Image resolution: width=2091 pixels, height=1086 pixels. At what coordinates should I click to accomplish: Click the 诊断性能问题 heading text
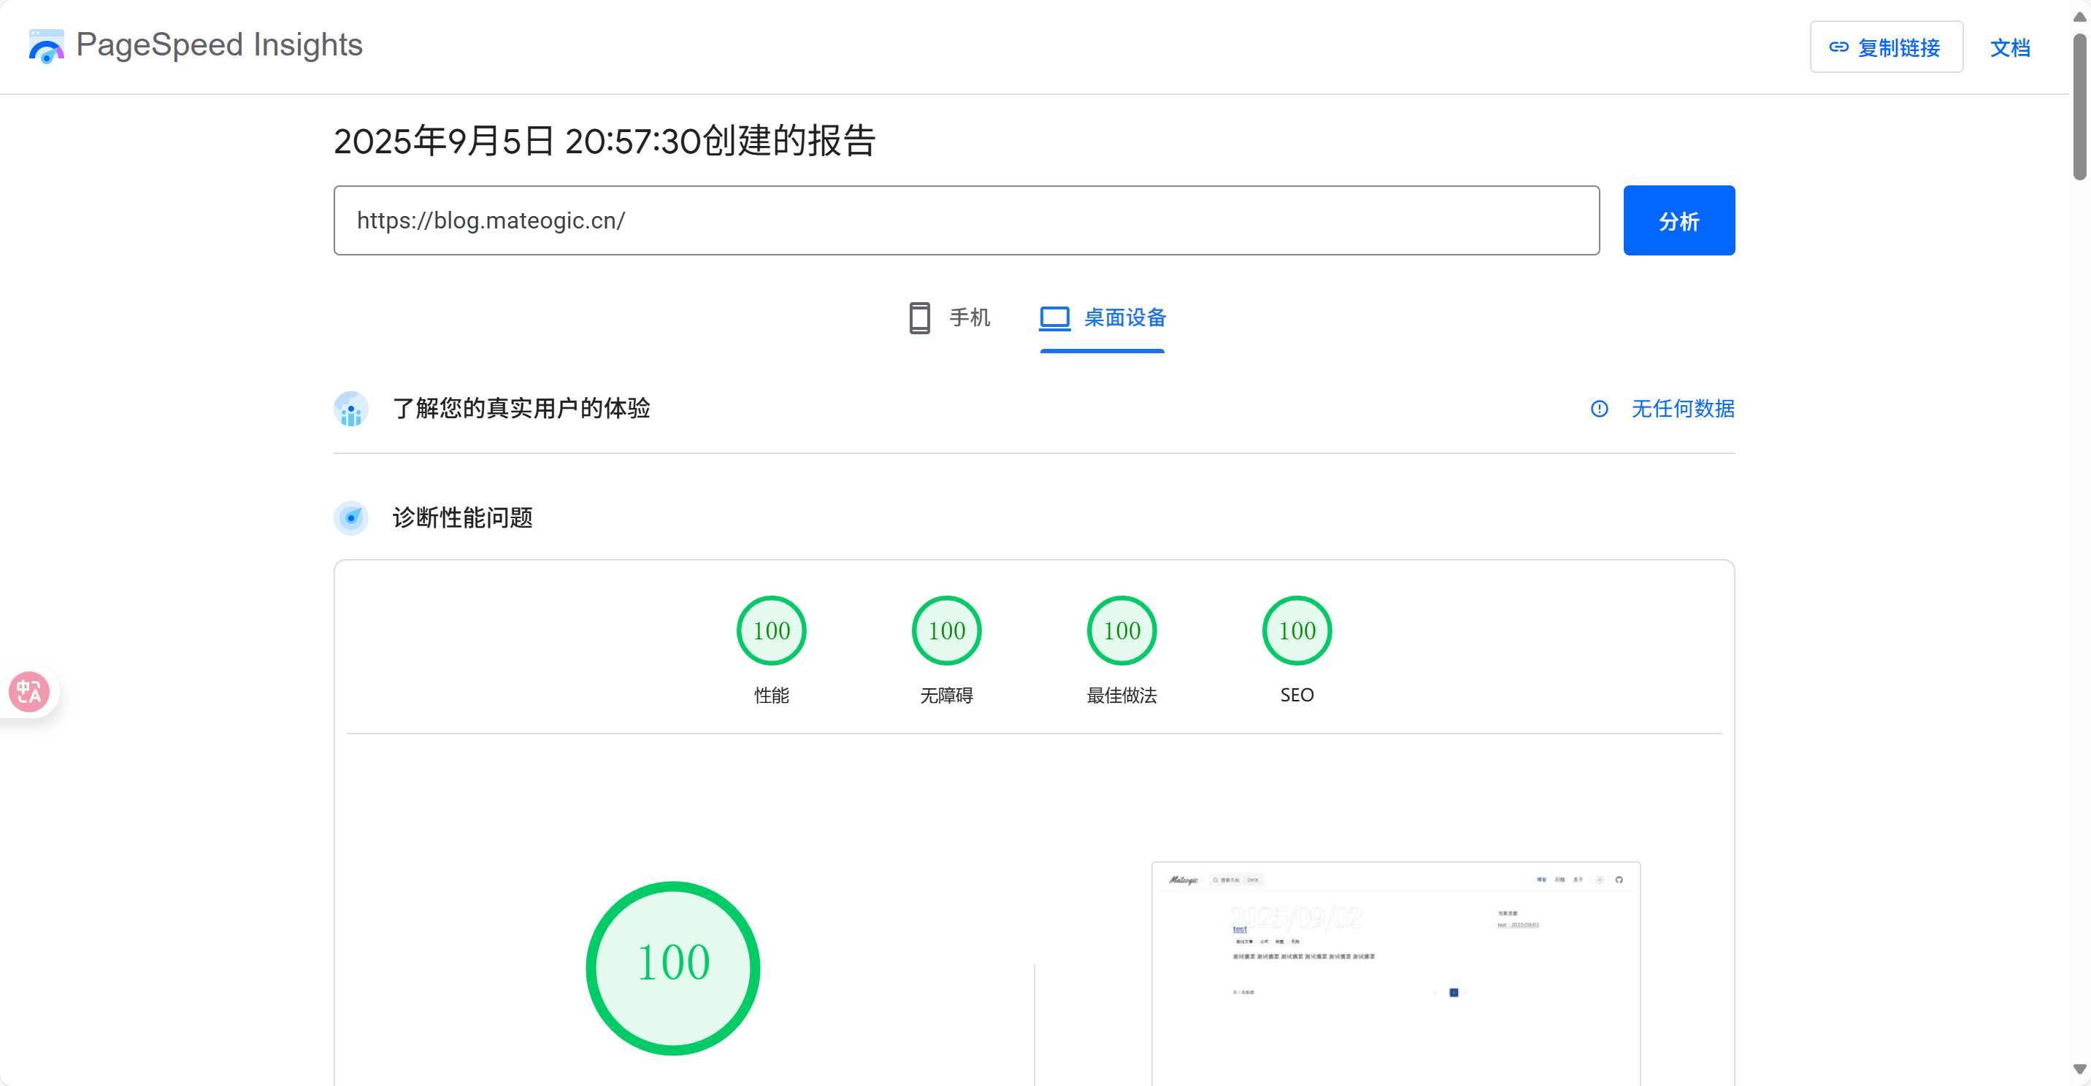click(463, 518)
